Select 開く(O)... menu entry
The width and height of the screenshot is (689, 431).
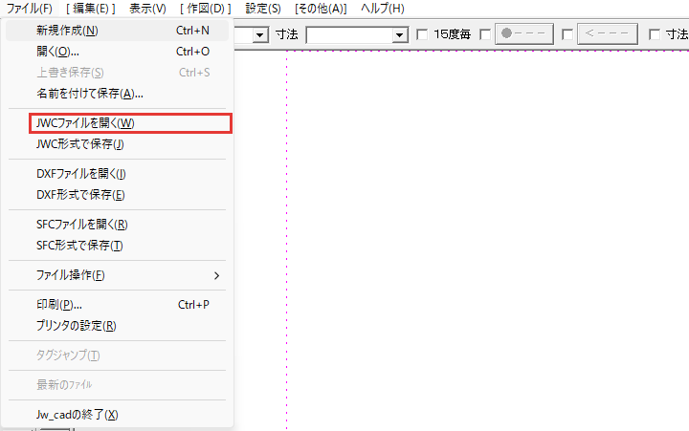(117, 52)
